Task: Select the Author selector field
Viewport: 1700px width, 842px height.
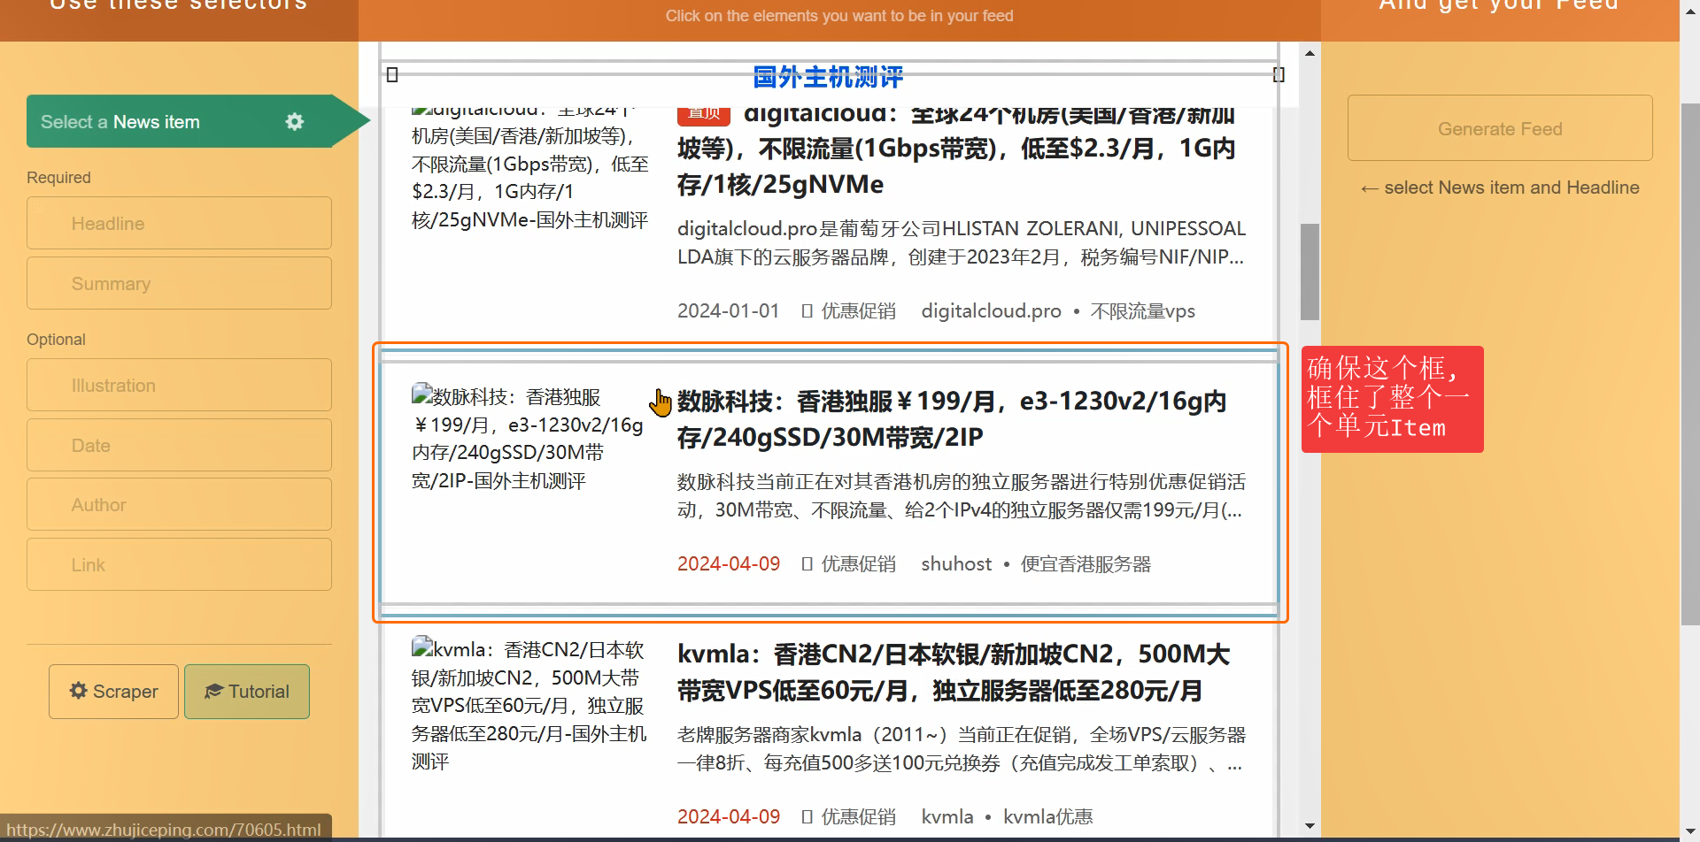Action: 179,505
